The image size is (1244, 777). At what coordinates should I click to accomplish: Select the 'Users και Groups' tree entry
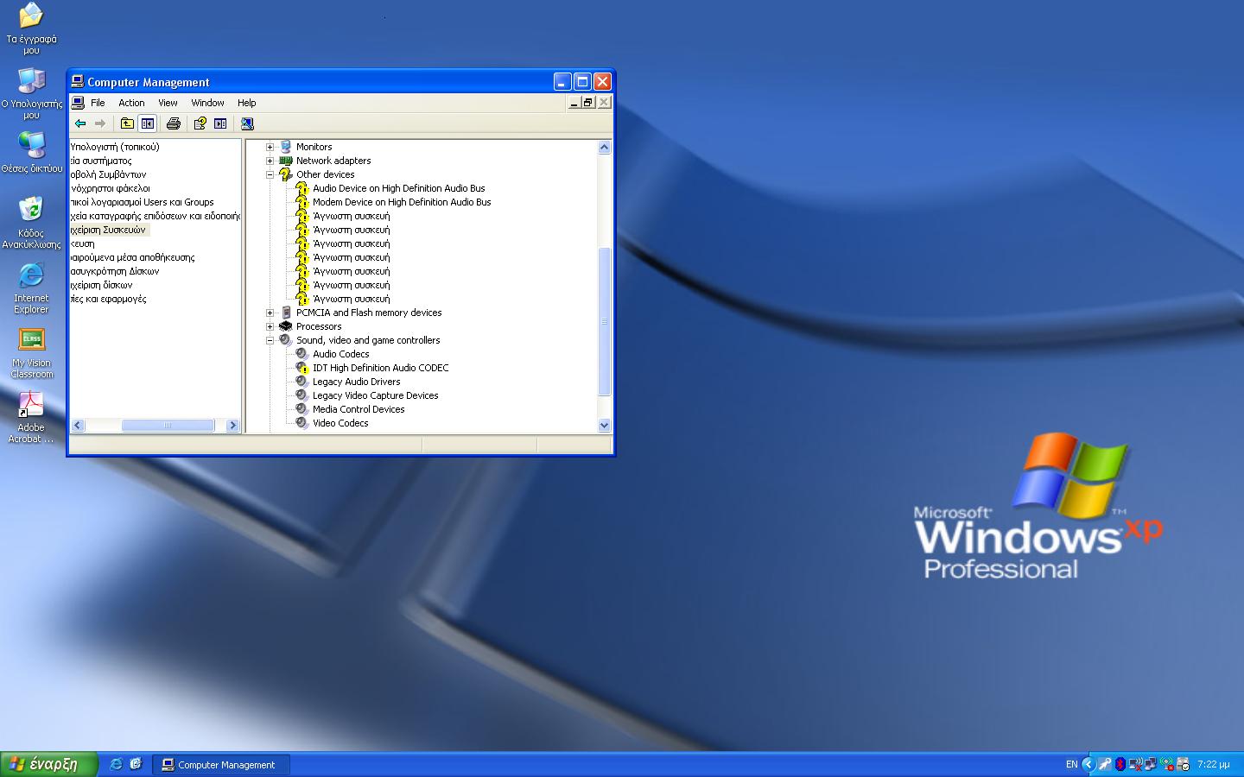pos(142,202)
